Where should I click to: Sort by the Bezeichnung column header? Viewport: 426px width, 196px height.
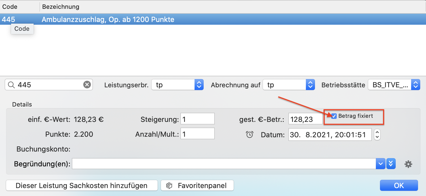click(x=233, y=7)
